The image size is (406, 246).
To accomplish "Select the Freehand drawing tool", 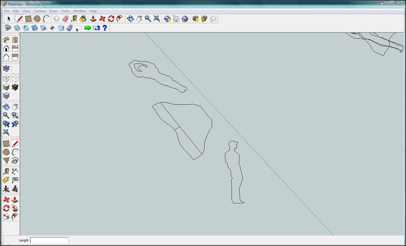I will [x=15, y=161].
